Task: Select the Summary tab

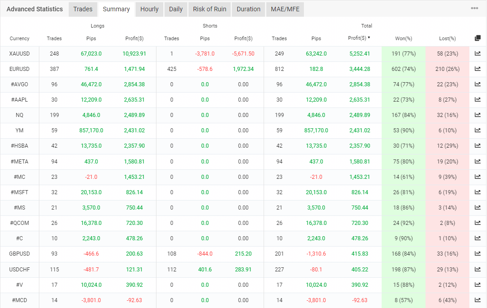Action: click(117, 9)
